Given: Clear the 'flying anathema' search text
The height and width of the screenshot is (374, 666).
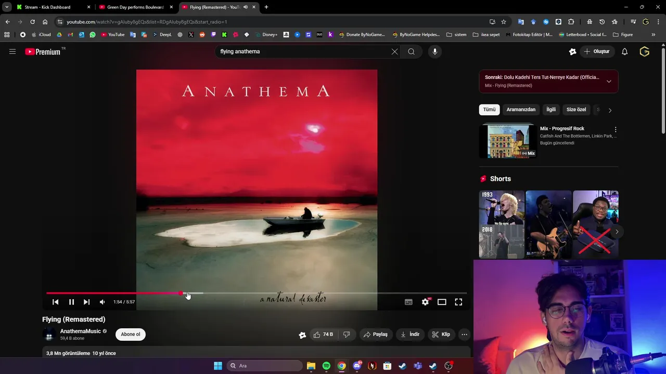Looking at the screenshot, I should 394,51.
